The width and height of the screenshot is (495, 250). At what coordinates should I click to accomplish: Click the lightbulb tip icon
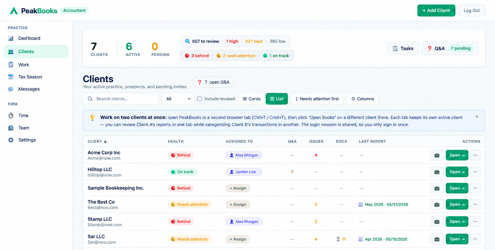pos(92,118)
